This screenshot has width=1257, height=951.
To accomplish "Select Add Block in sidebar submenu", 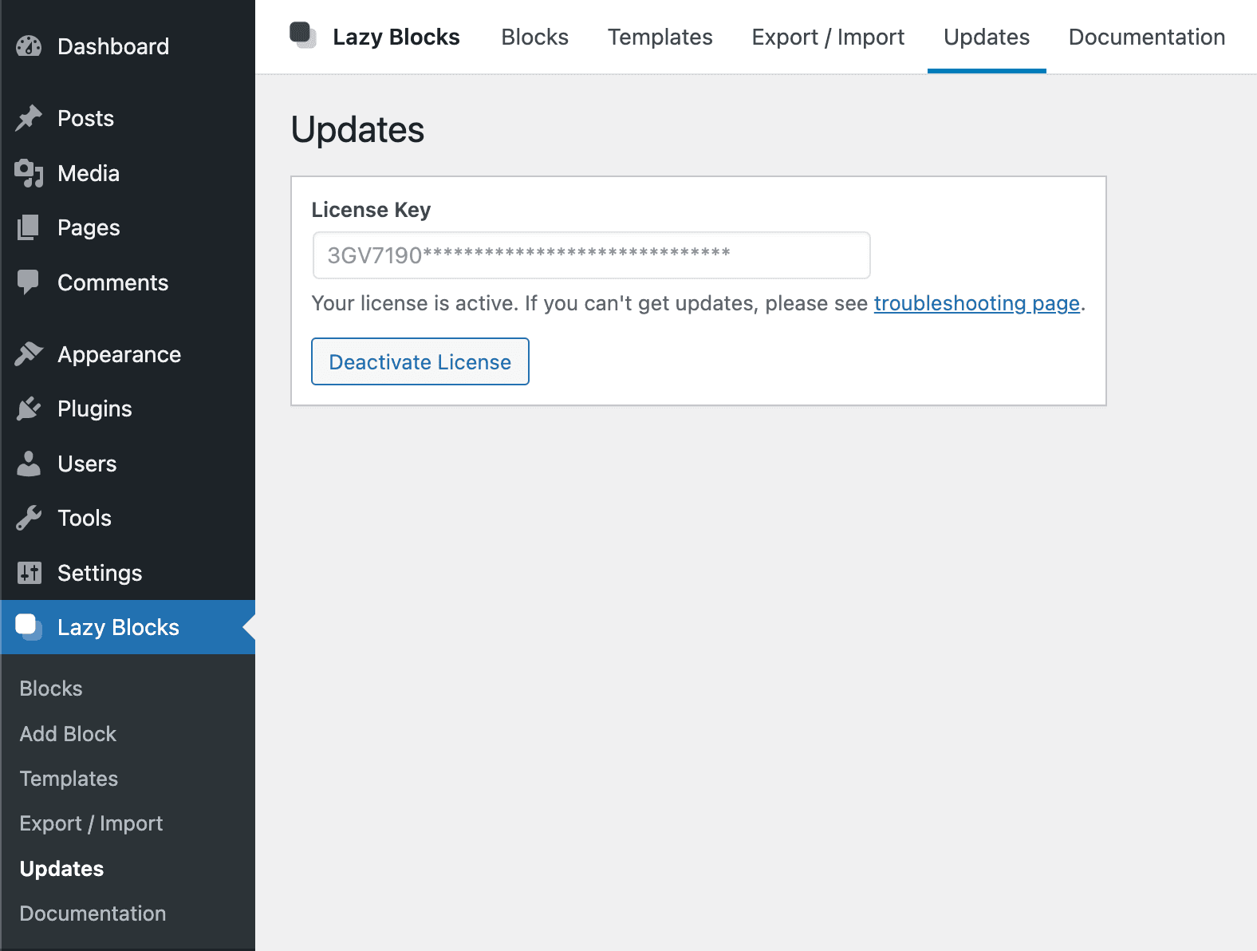I will point(68,734).
